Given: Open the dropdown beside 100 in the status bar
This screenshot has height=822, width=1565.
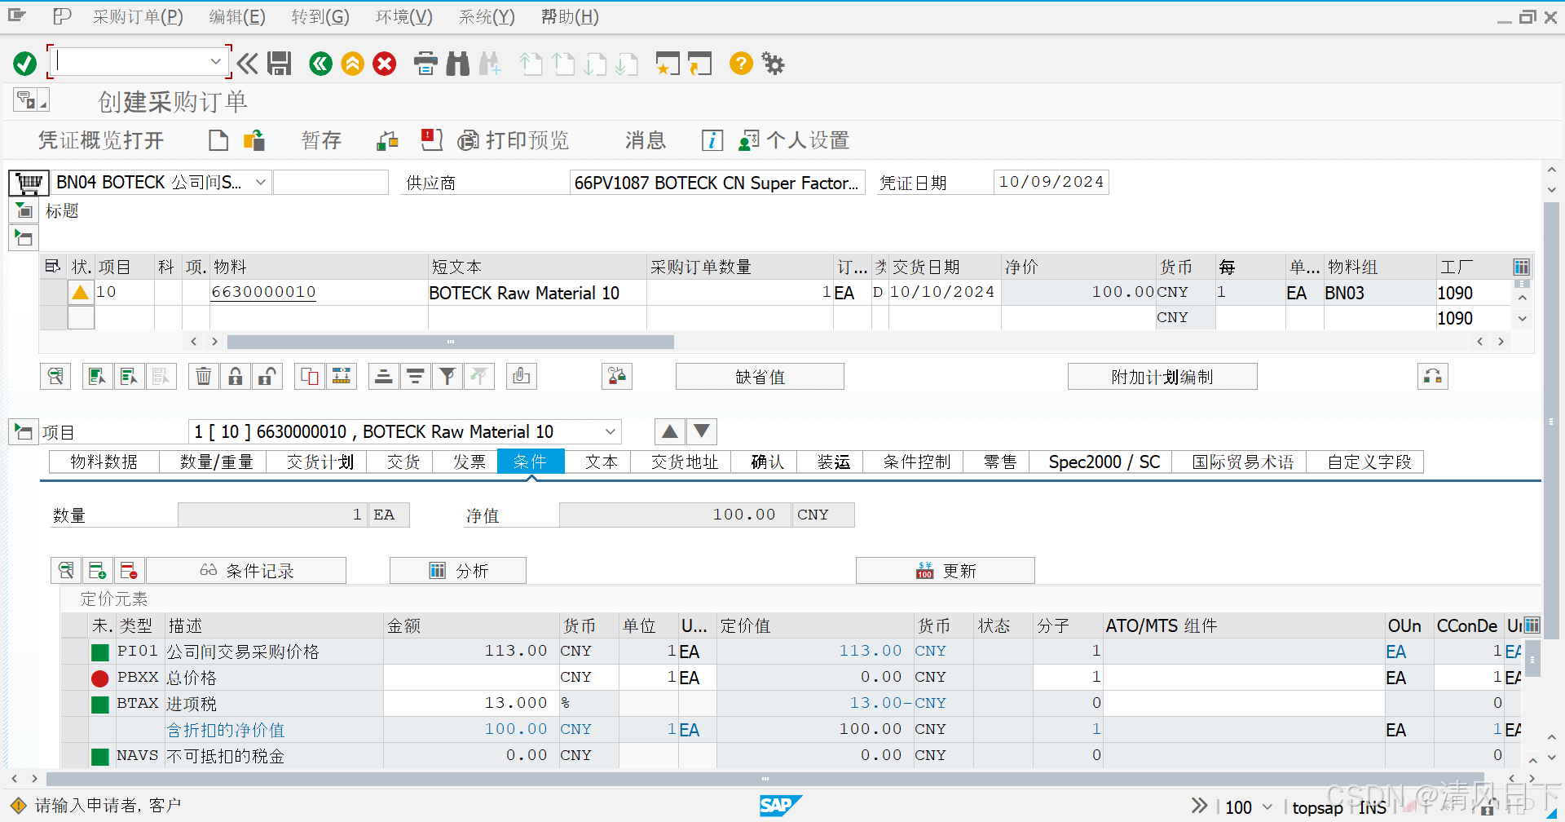Looking at the screenshot, I should [x=1267, y=807].
